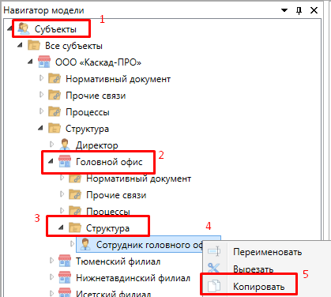Viewport: 331px width, 297px height.
Task: Expand Прочие связи under Головной офис
Action: [x=62, y=194]
